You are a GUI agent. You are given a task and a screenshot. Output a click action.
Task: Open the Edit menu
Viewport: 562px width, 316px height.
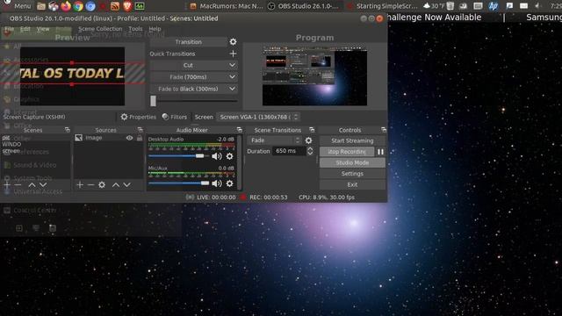click(x=25, y=29)
